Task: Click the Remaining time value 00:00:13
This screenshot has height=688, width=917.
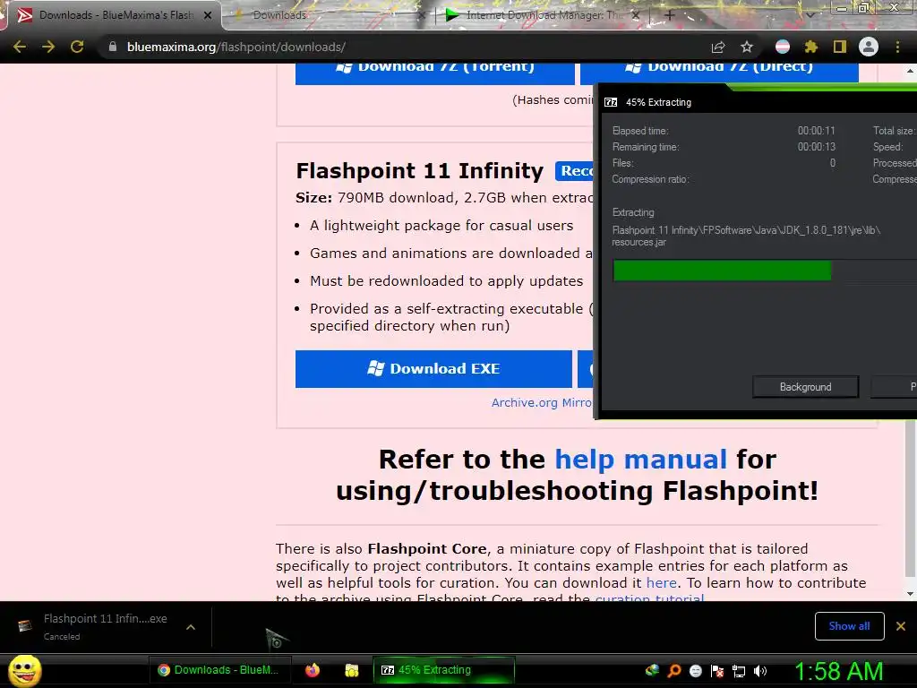Action: click(x=817, y=147)
